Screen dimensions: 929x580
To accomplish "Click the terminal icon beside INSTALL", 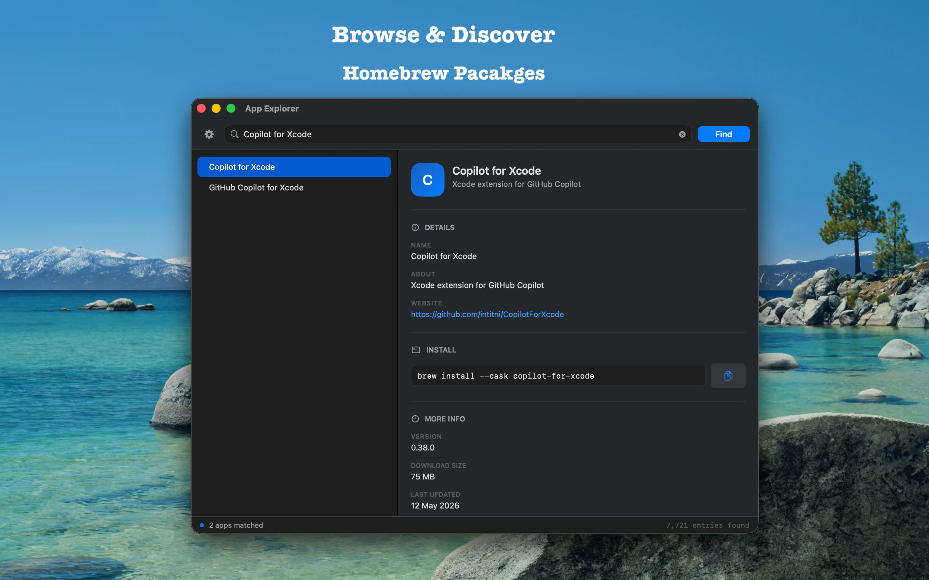I will (x=416, y=350).
